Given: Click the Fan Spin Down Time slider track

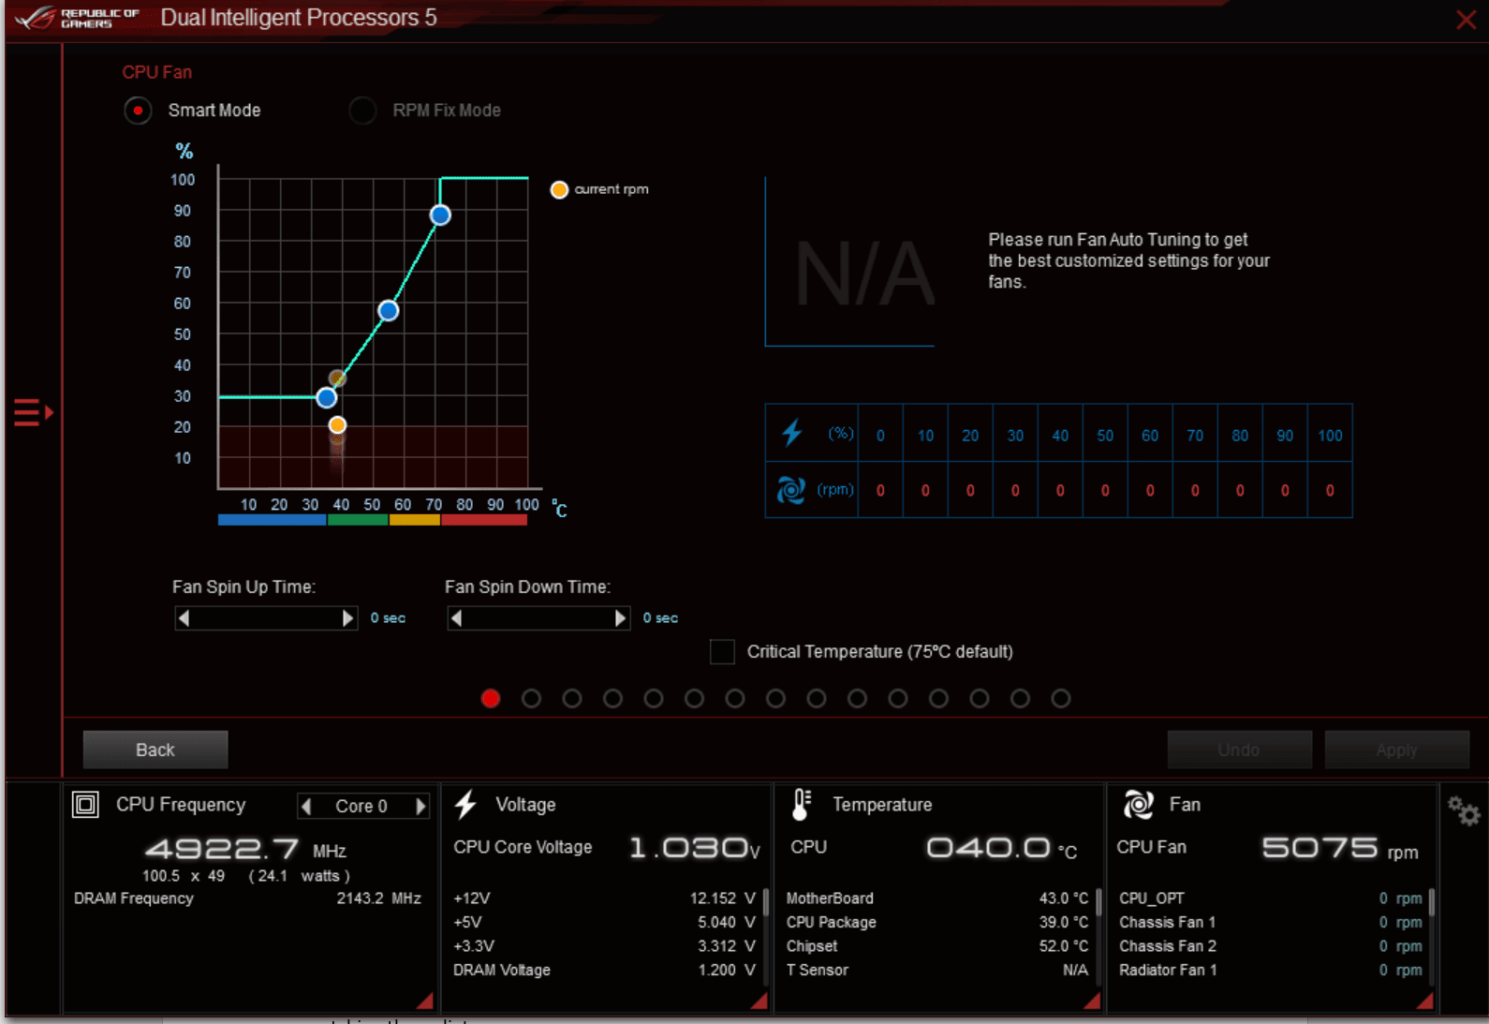Looking at the screenshot, I should point(538,618).
